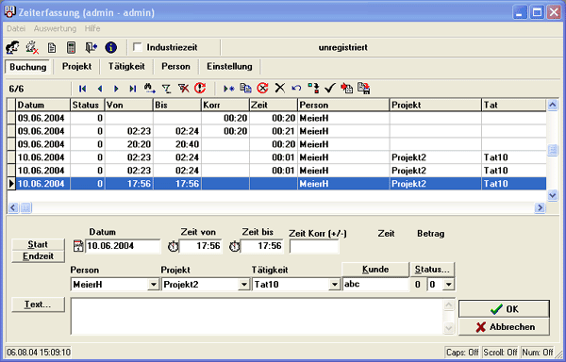This screenshot has width=566, height=362.
Task: Click the Person column header
Action: tap(343, 105)
